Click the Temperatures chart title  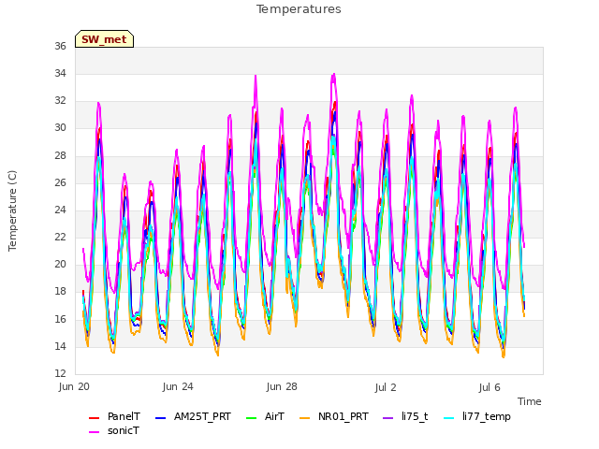[299, 9]
